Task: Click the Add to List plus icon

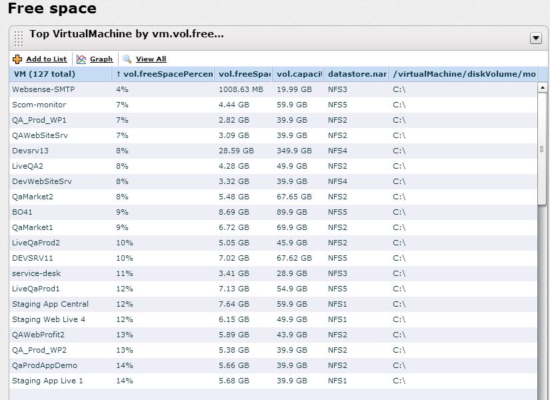Action: pyautogui.click(x=17, y=59)
